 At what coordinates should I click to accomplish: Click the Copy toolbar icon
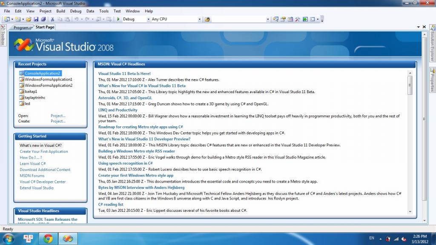[x=60, y=19]
